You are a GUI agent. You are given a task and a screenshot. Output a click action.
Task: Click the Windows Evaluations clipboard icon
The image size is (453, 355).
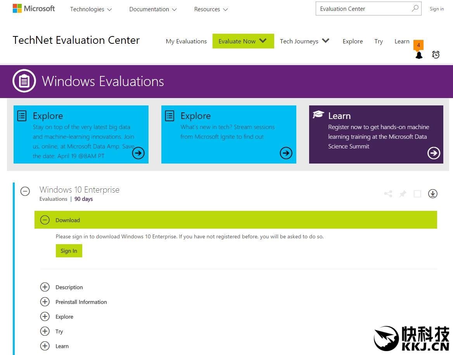pyautogui.click(x=24, y=81)
